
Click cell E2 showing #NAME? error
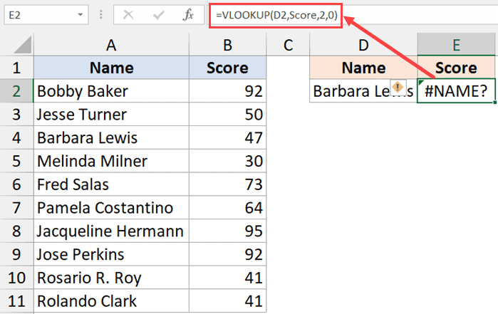456,92
